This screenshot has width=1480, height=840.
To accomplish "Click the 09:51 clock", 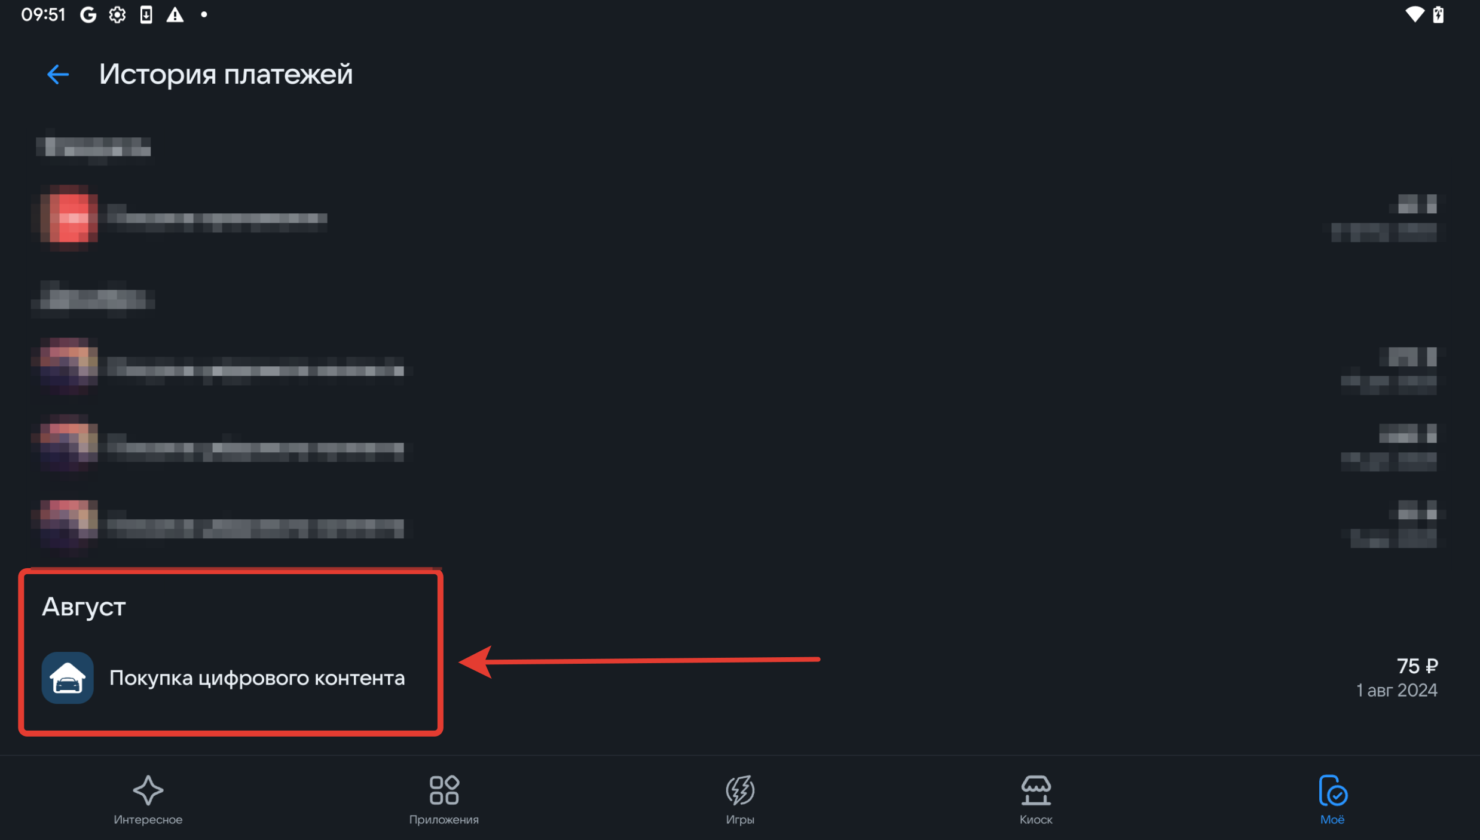I will (43, 15).
